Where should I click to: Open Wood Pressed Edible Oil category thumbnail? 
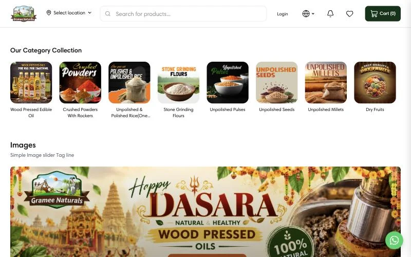click(31, 82)
